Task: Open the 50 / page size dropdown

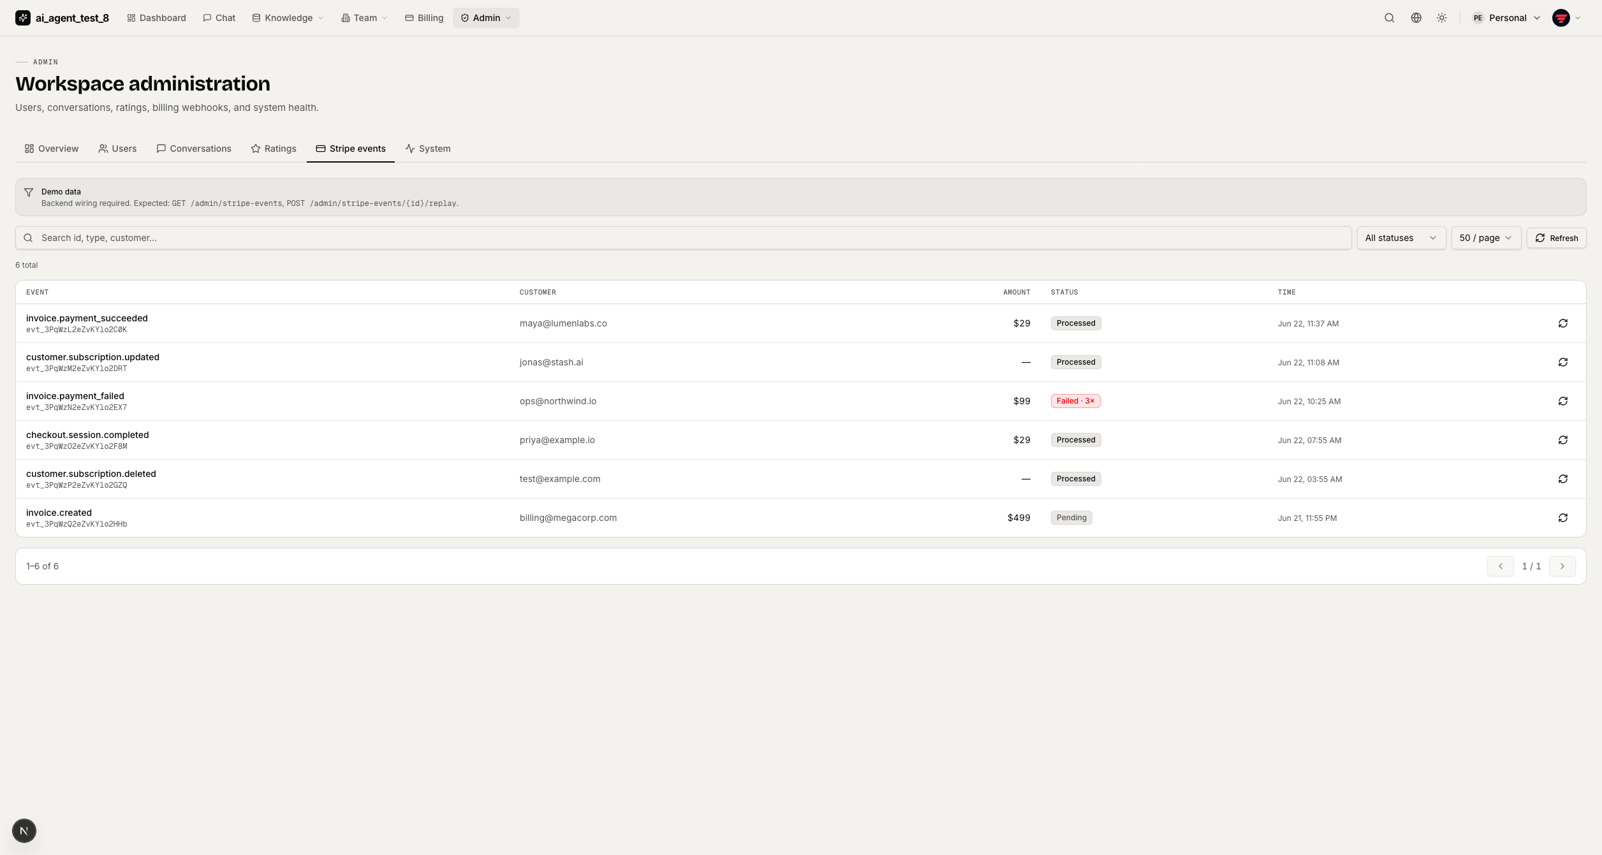Action: click(1486, 238)
